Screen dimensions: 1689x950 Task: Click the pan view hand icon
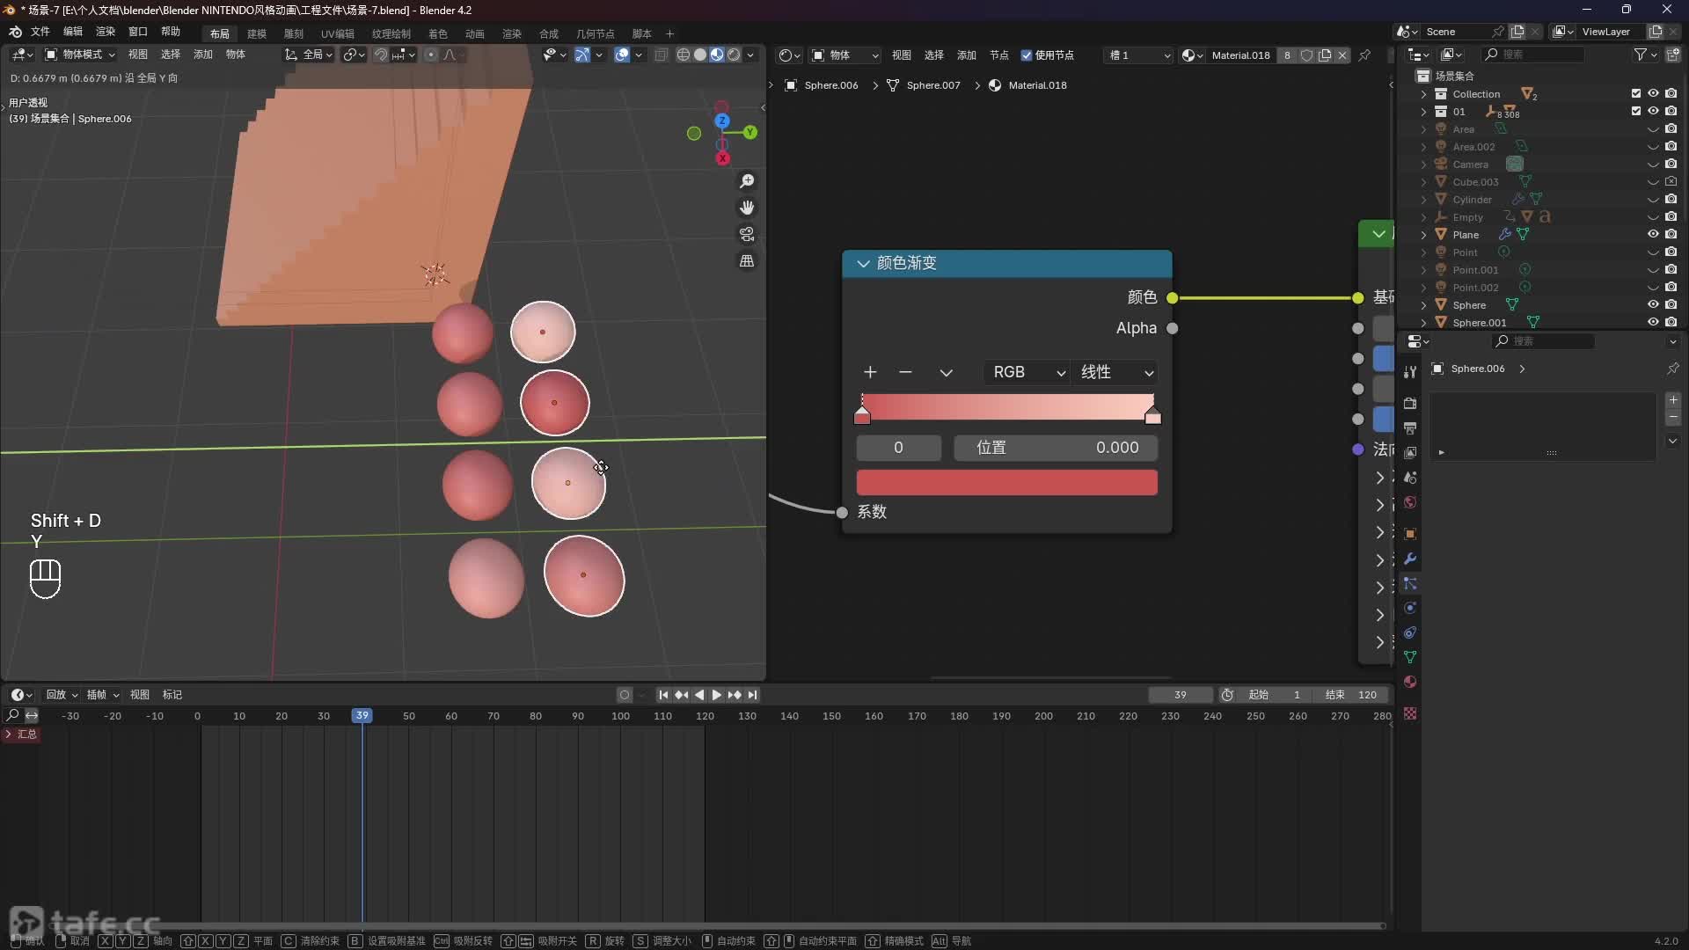747,208
